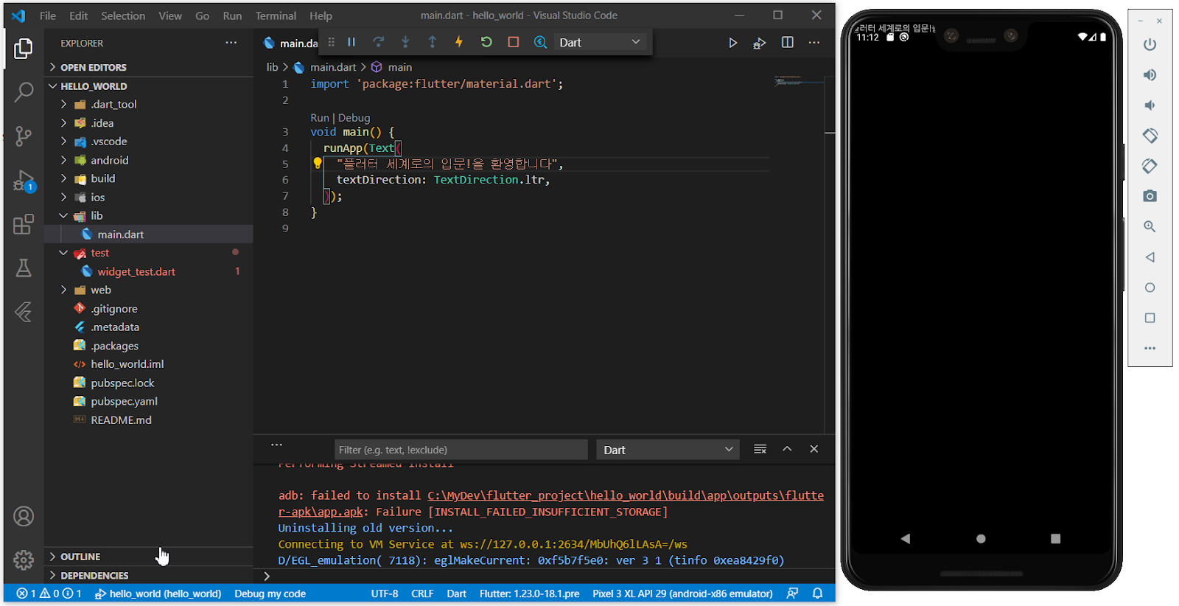Restart the debug session
The height and width of the screenshot is (606, 1179).
pyautogui.click(x=486, y=42)
